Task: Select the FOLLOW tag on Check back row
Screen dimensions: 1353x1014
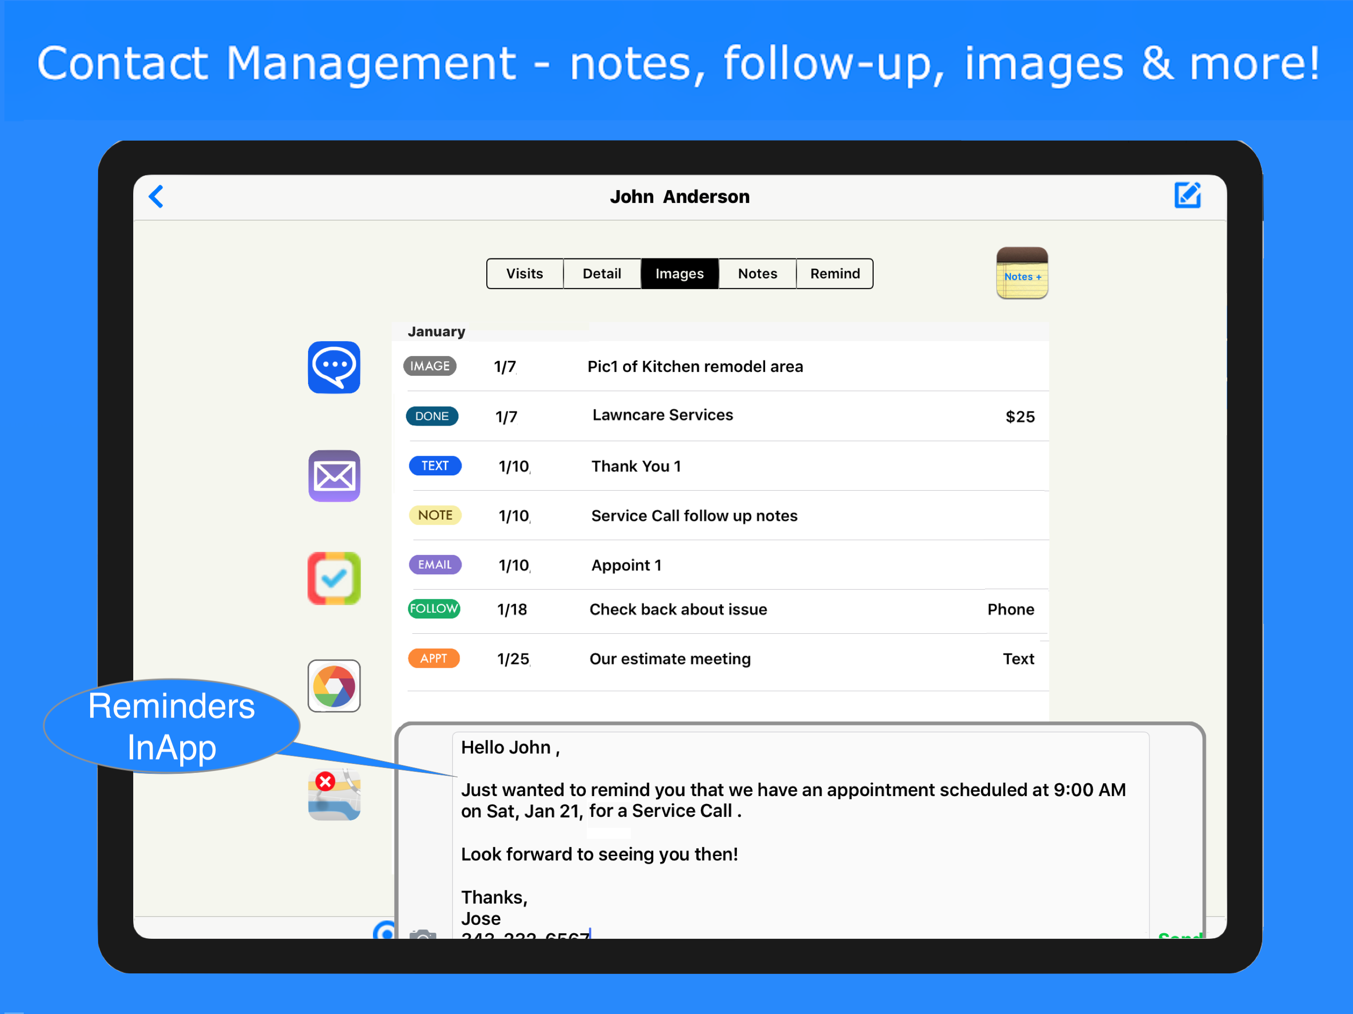Action: coord(434,608)
